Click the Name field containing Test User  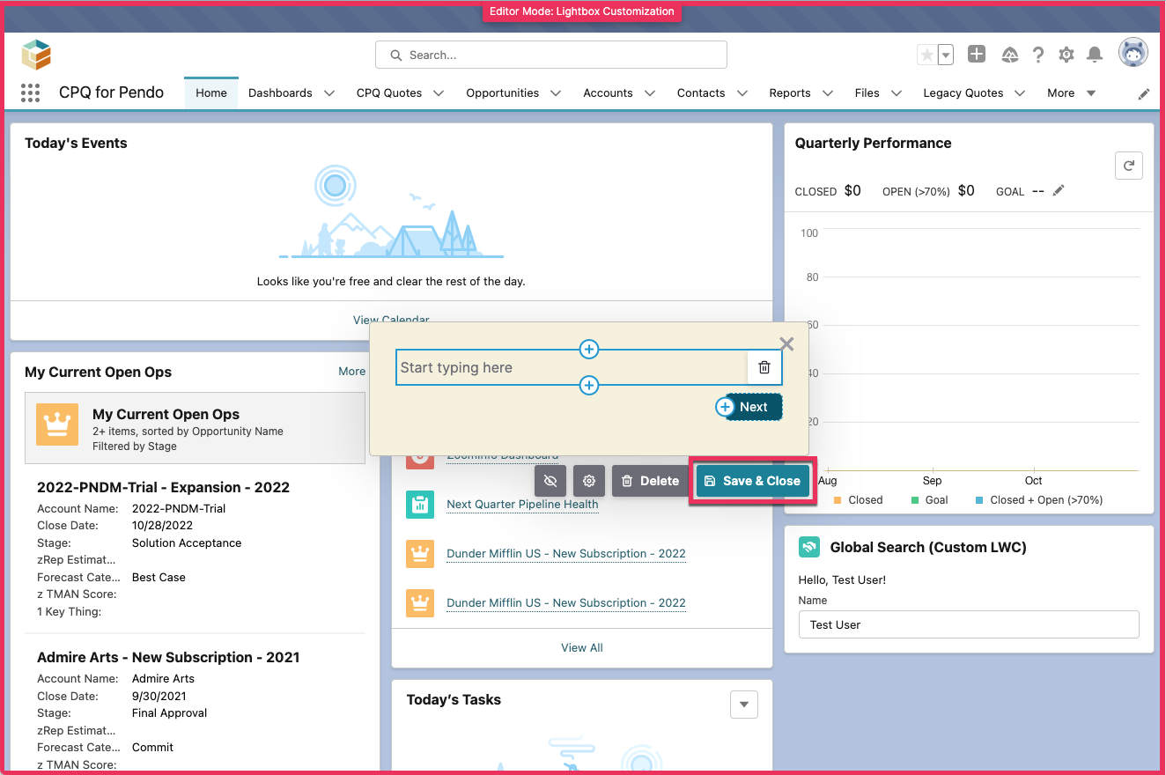click(x=969, y=624)
